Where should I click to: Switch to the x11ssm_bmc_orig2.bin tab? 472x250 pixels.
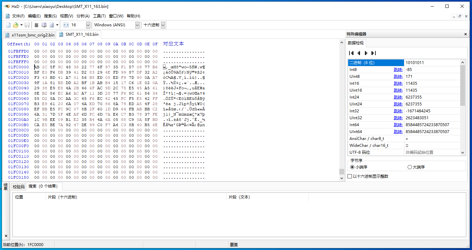30,35
